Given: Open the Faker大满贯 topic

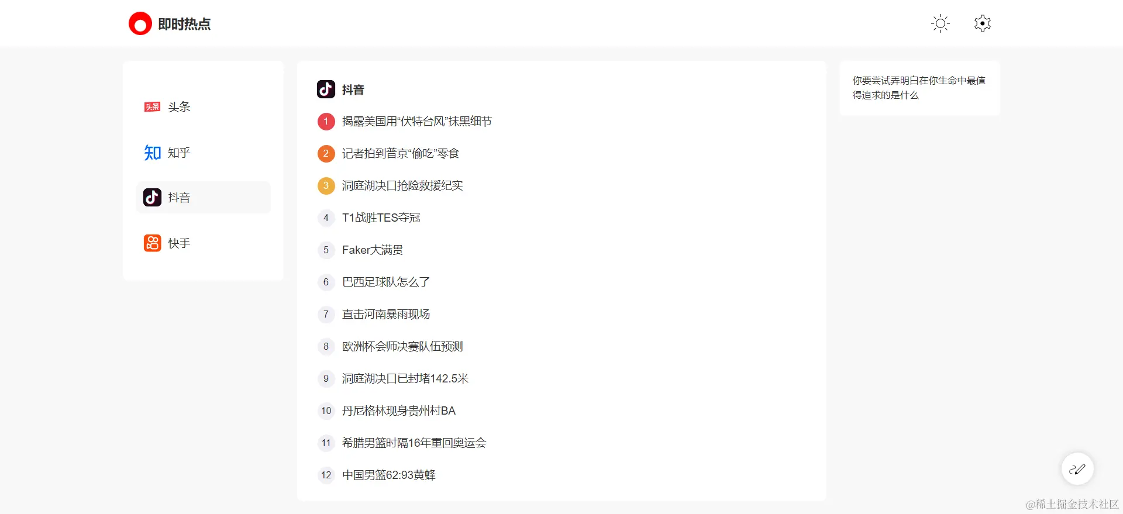Looking at the screenshot, I should (x=372, y=250).
